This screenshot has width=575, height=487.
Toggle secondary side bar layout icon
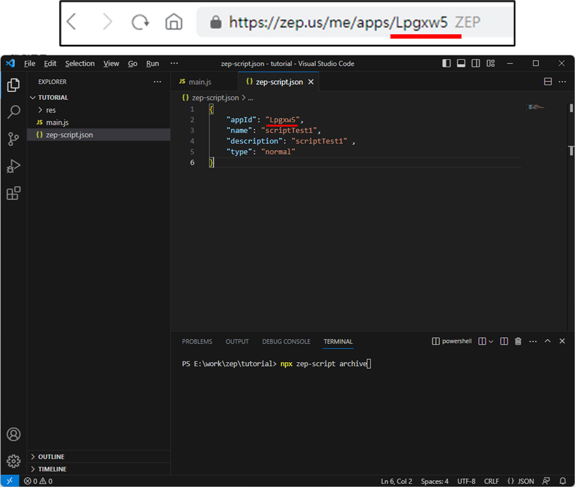476,63
